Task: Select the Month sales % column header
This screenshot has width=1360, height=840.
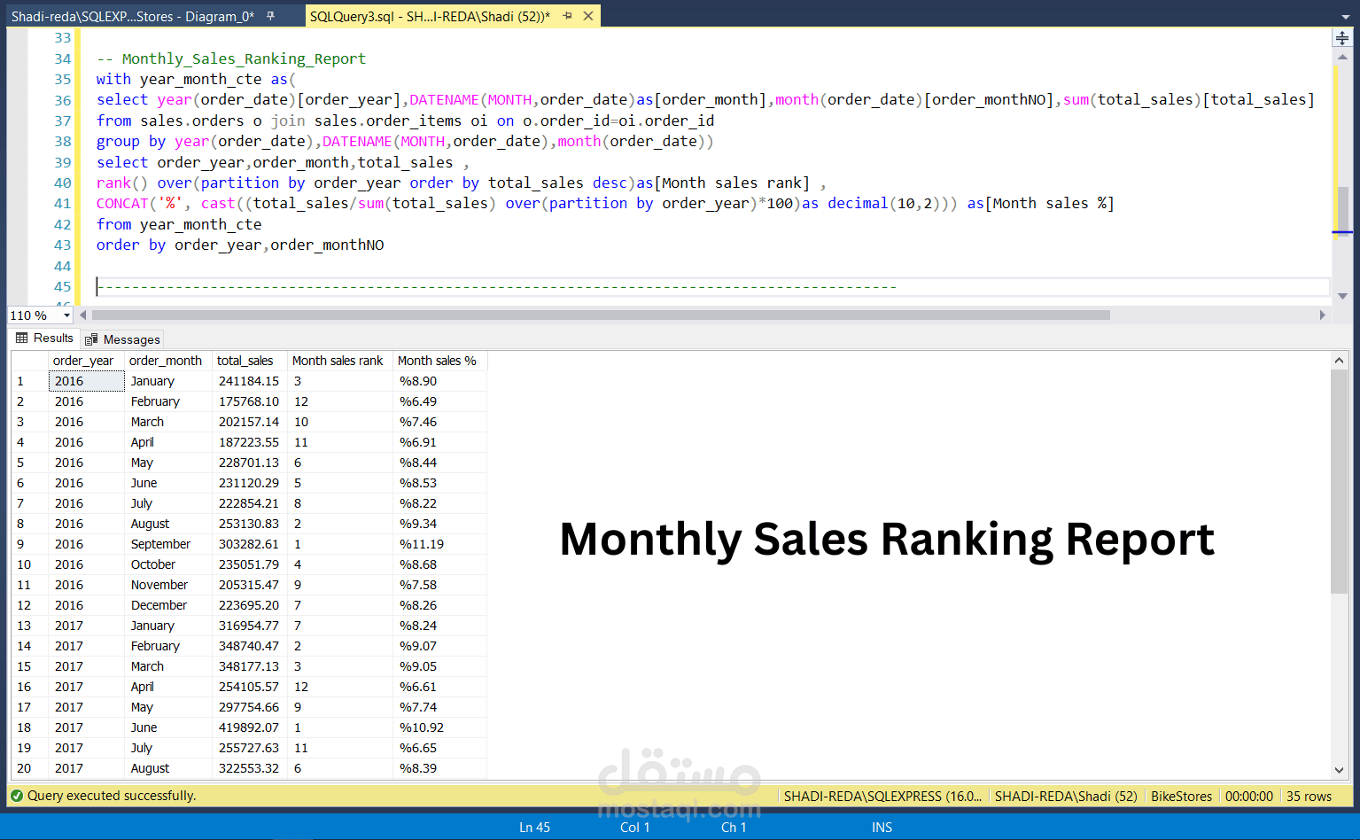Action: coord(439,361)
